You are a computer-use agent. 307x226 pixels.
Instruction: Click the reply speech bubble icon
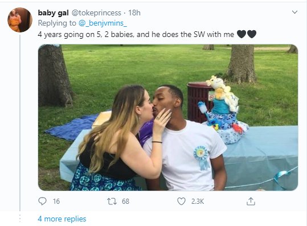point(42,201)
